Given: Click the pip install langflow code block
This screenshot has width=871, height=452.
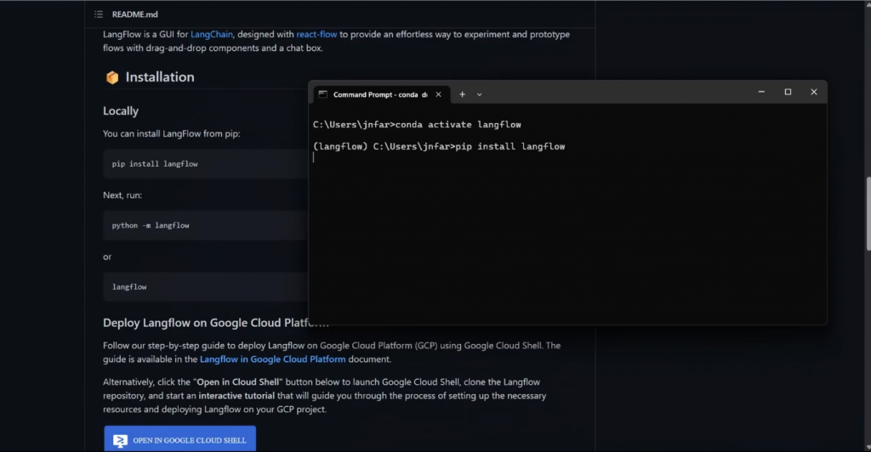Looking at the screenshot, I should point(204,163).
